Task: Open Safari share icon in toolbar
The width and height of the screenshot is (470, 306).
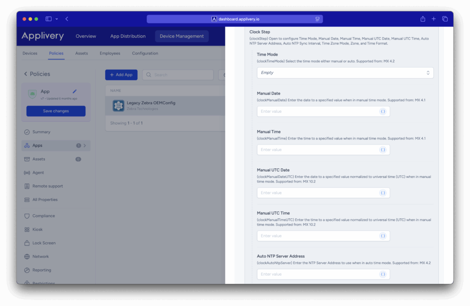Action: (423, 19)
